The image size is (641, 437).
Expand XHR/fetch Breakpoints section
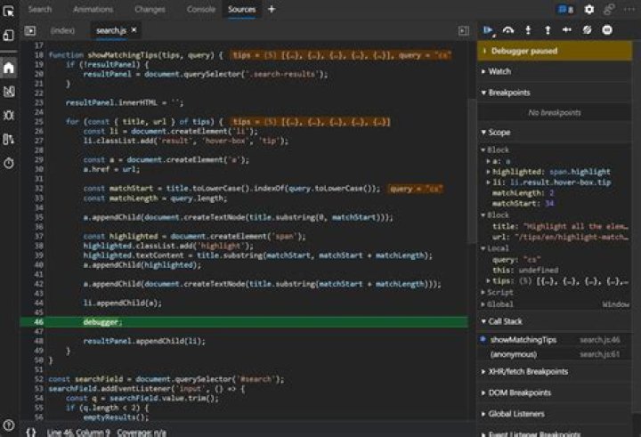click(x=555, y=372)
